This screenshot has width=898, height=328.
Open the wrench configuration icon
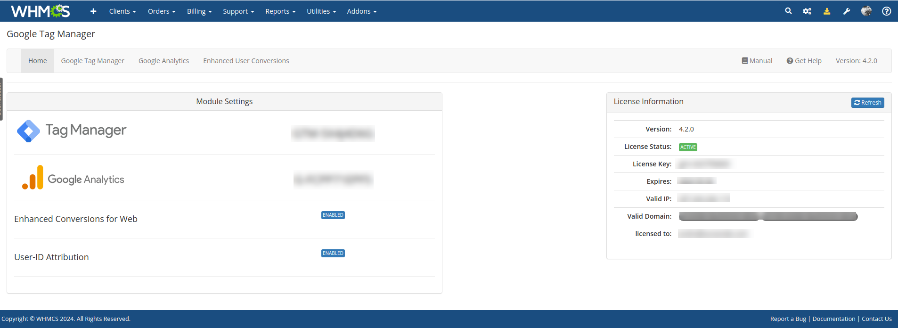point(847,11)
